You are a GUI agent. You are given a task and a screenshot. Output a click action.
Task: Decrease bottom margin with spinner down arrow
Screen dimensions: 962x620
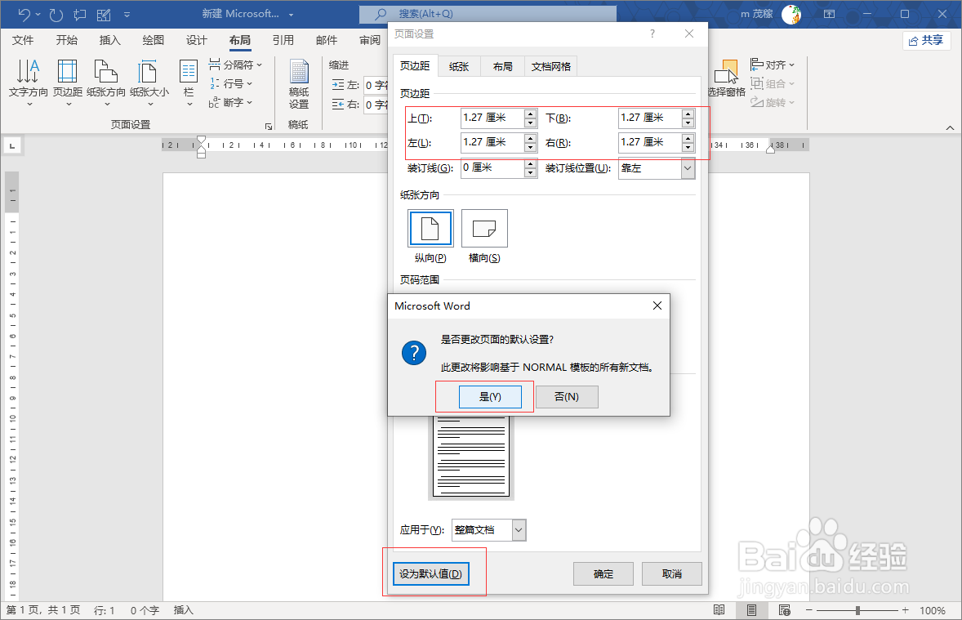click(688, 123)
